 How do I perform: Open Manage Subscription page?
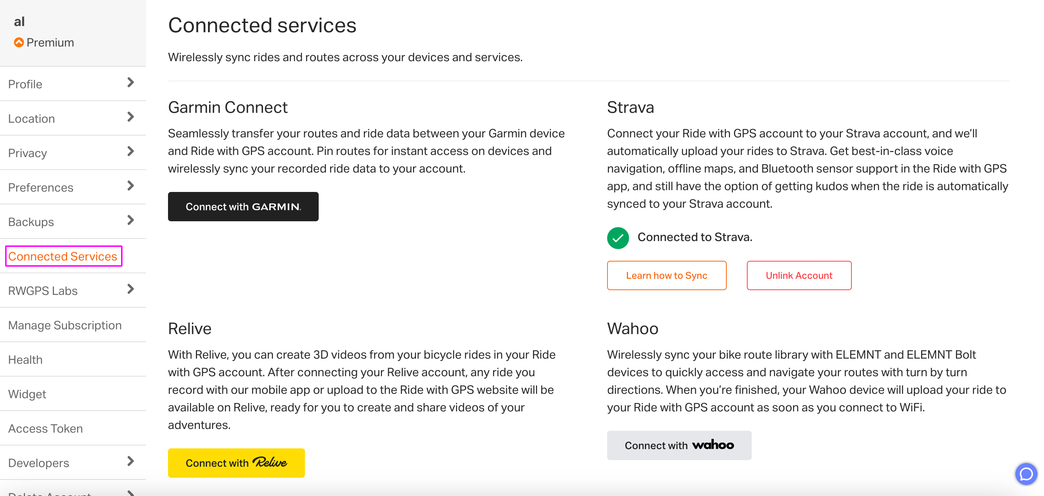pos(73,325)
